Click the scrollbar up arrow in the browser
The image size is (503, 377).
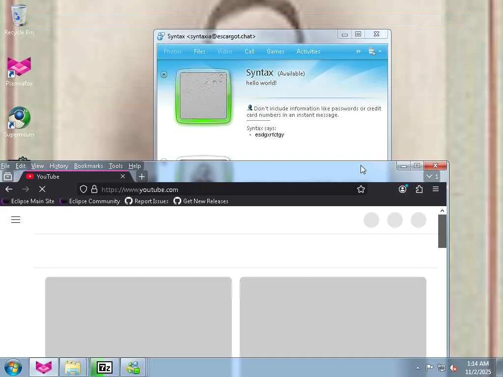click(442, 211)
